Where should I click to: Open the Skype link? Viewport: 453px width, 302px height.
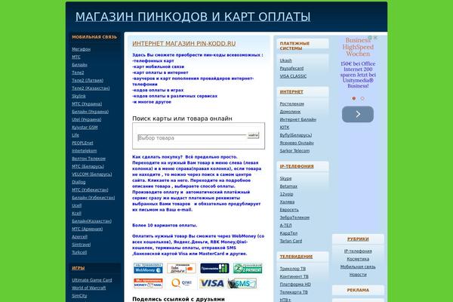(285, 178)
